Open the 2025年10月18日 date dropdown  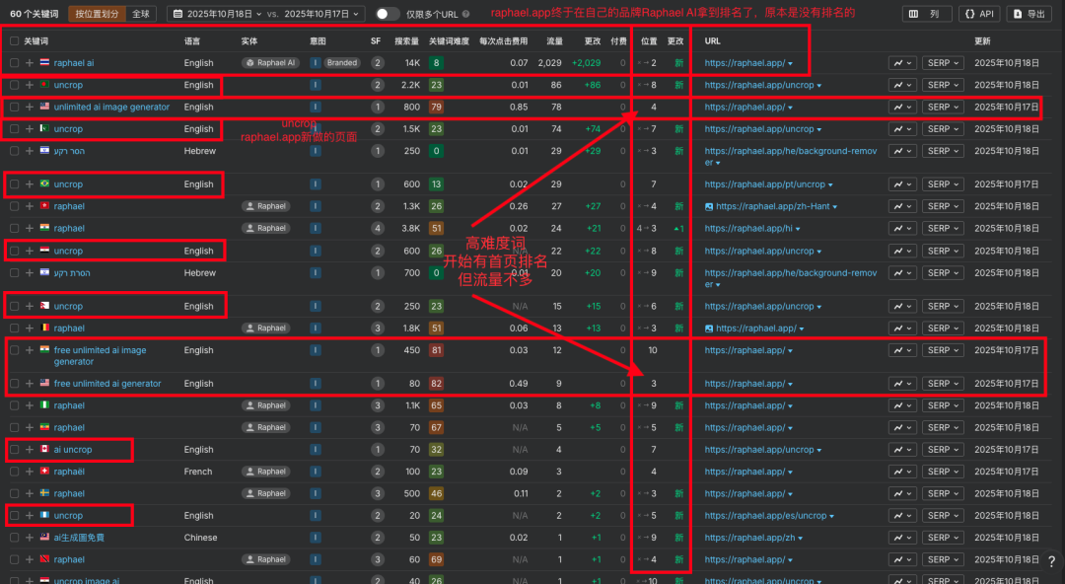[x=218, y=14]
